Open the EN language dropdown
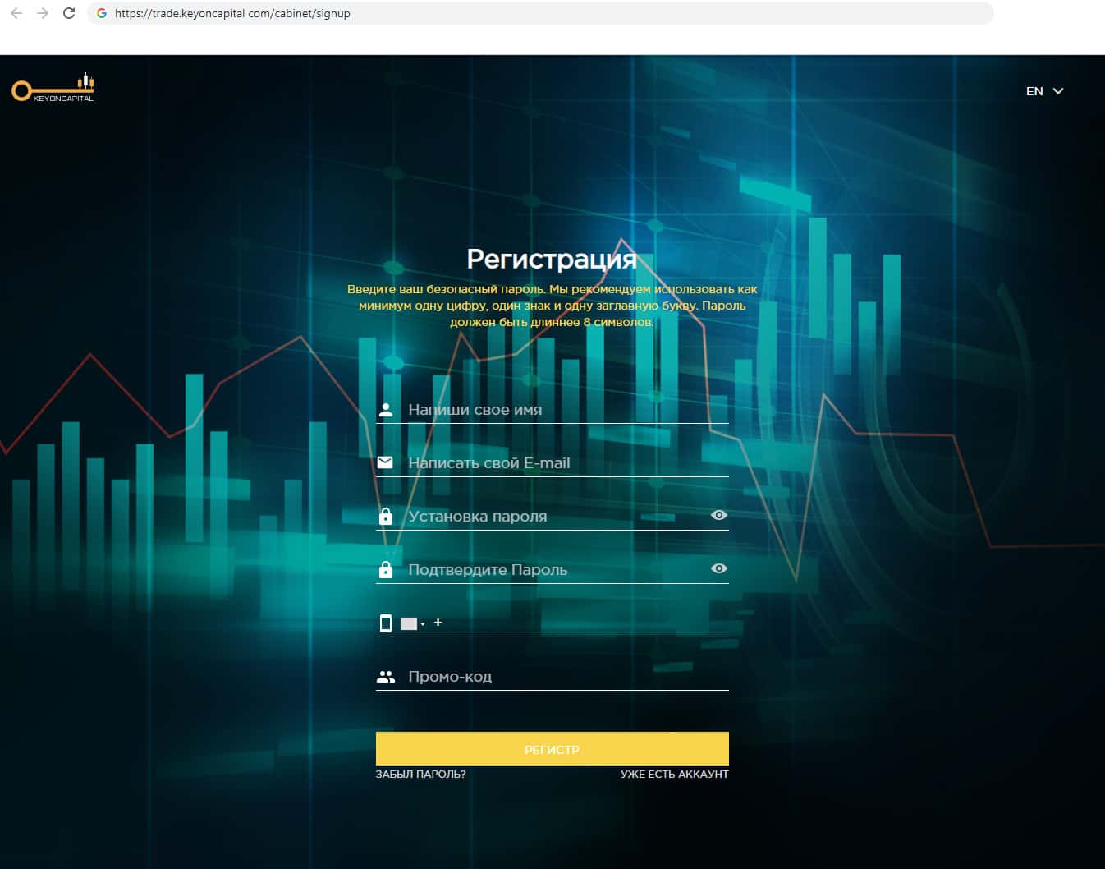Screen dimensions: 1105x869 pyautogui.click(x=1044, y=91)
